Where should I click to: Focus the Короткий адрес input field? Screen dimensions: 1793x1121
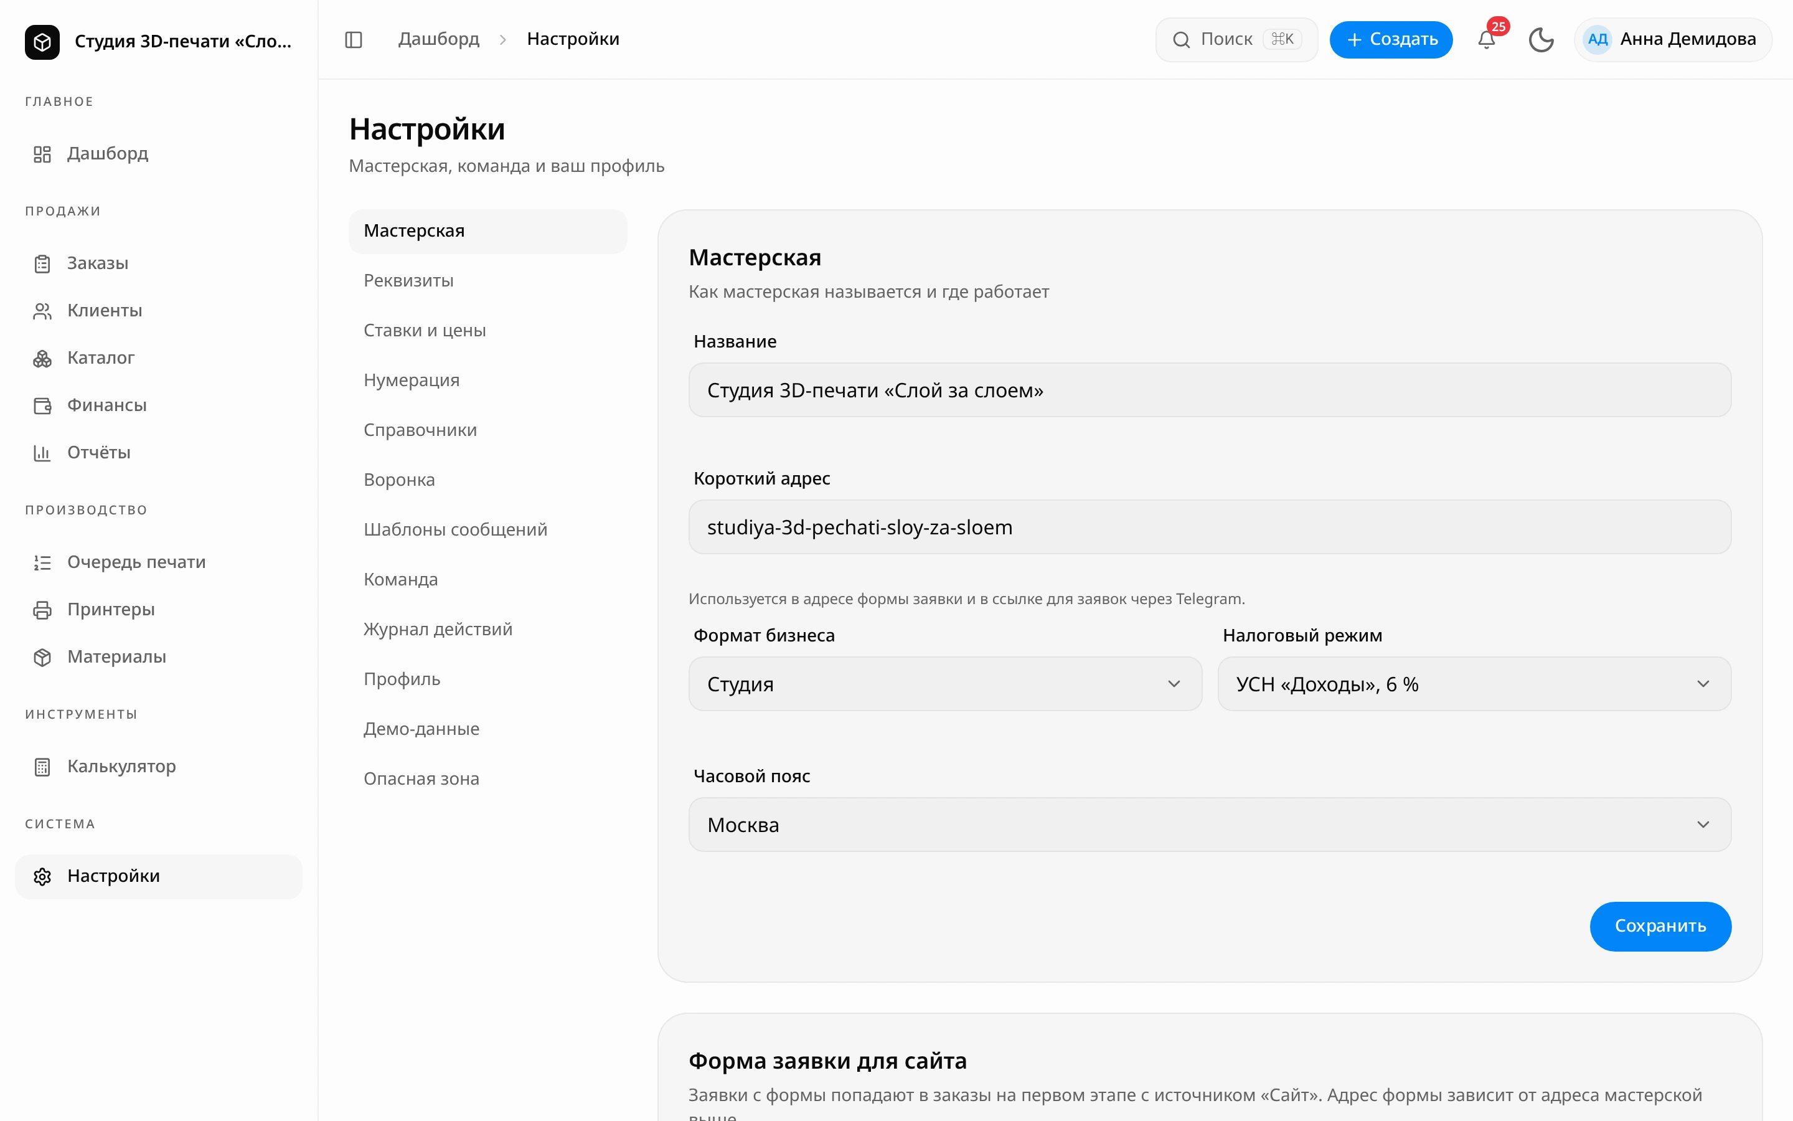(1209, 527)
